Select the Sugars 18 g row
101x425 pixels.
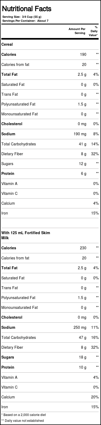pyautogui.click(x=50, y=357)
